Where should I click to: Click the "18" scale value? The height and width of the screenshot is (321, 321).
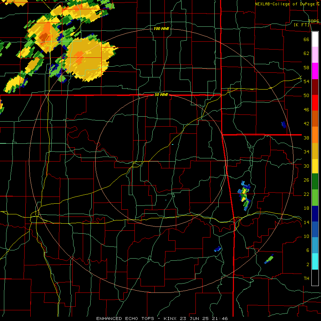tap(306, 208)
